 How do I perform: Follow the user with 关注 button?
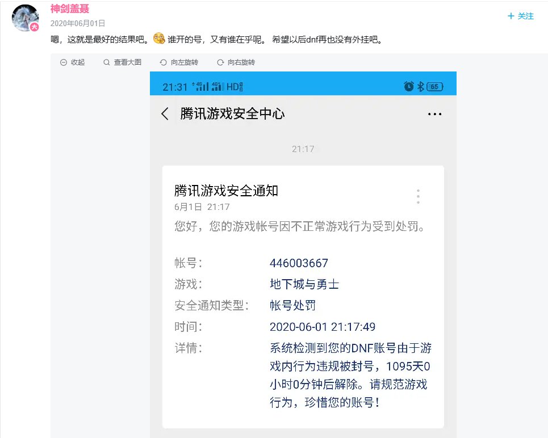pos(520,16)
